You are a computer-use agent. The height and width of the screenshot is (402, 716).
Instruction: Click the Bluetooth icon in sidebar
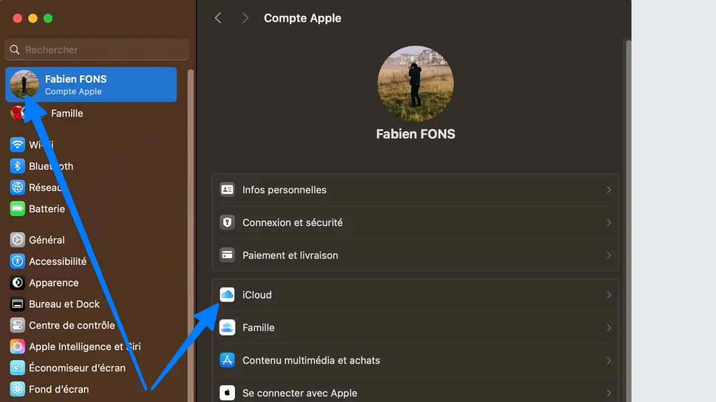[x=18, y=166]
